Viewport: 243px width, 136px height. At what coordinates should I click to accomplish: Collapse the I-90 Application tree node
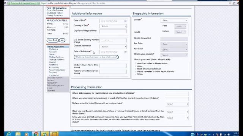[48, 47]
